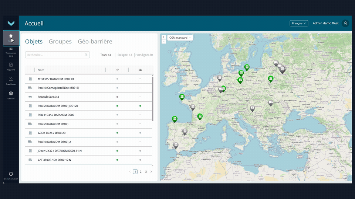Click the generator icon of MTU 5V row
Screen dimensions: 355x199
pos(30,79)
